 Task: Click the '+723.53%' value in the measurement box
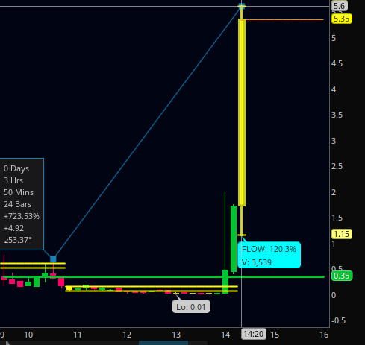click(x=22, y=216)
